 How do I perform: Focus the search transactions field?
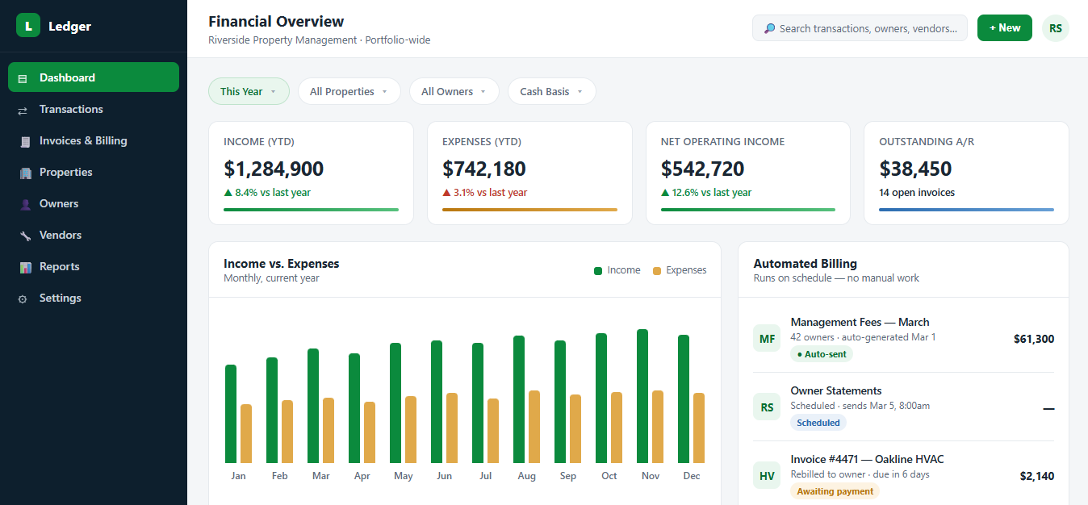coord(860,28)
